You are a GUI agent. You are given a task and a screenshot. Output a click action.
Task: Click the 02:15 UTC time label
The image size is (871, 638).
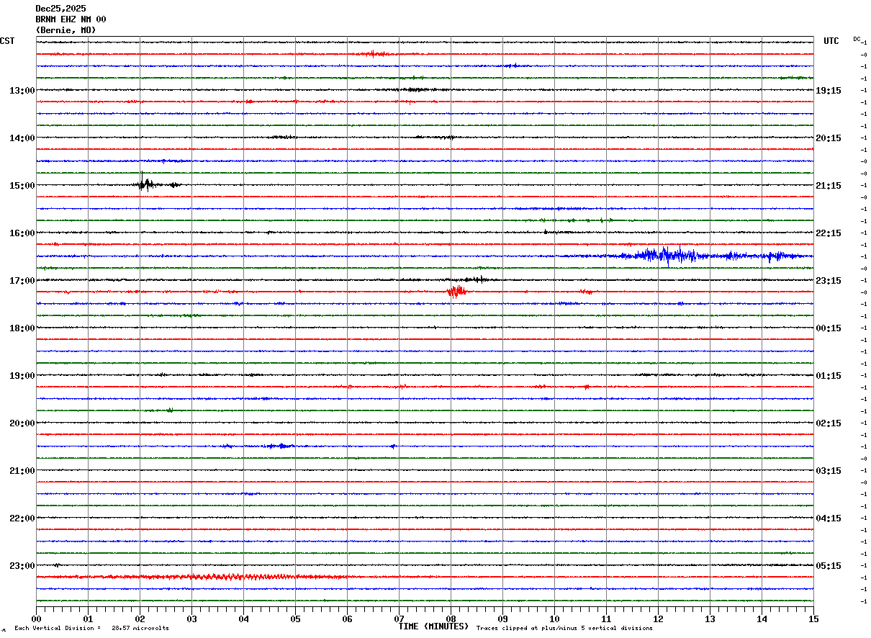829,423
